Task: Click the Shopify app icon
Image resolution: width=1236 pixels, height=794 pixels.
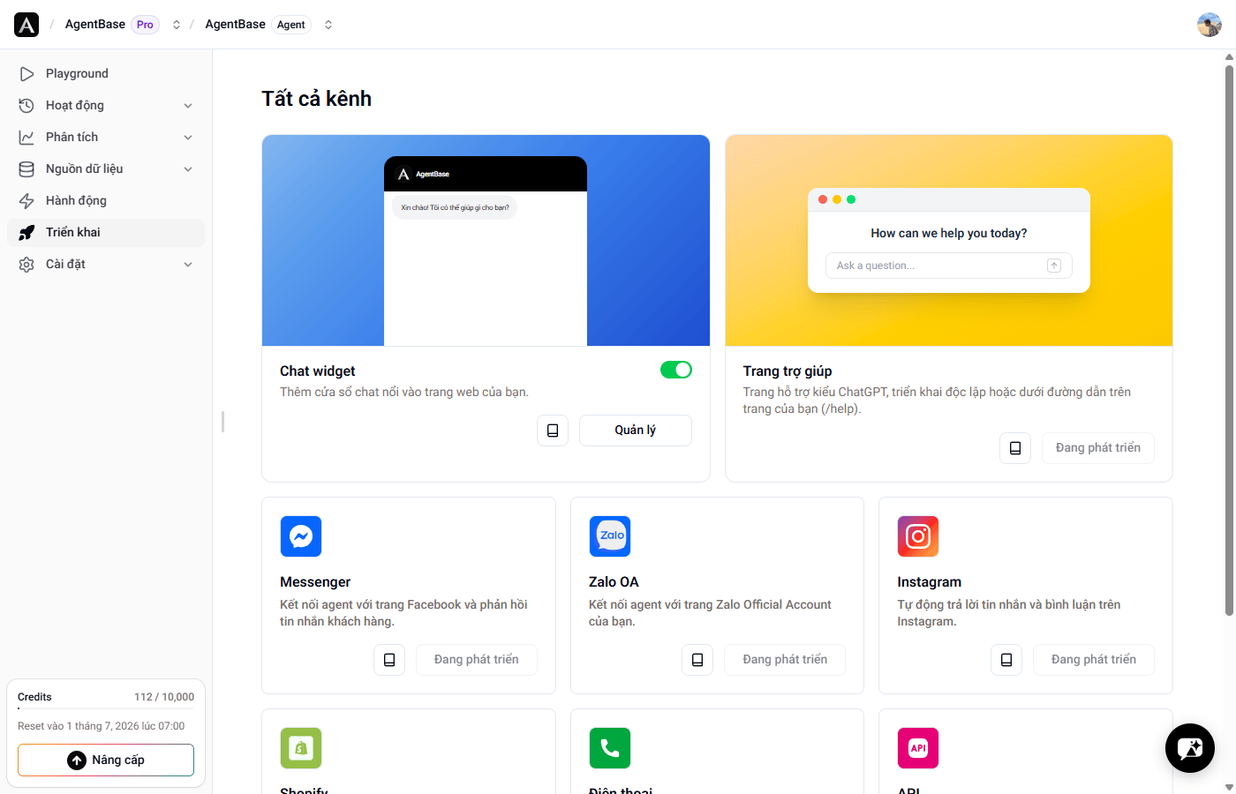Action: (x=301, y=748)
